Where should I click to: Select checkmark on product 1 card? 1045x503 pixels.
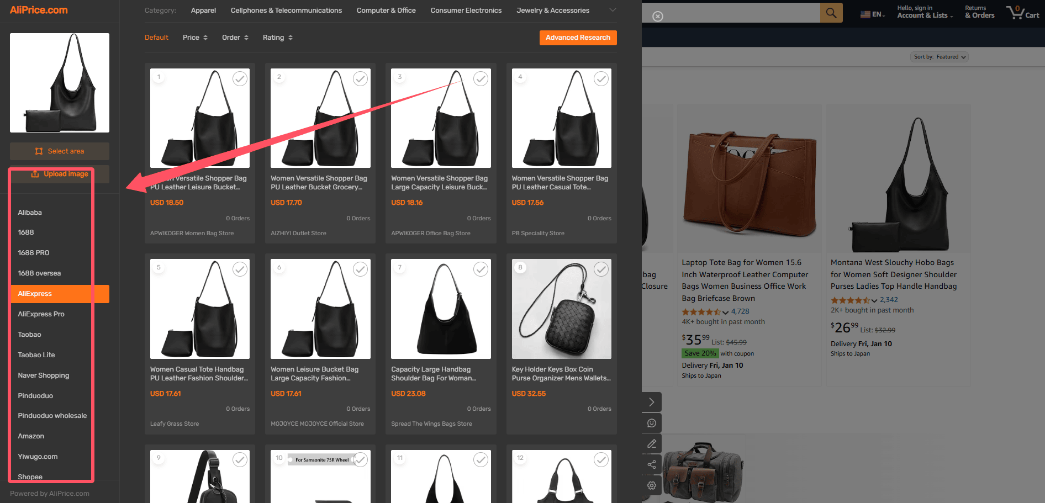click(x=240, y=79)
